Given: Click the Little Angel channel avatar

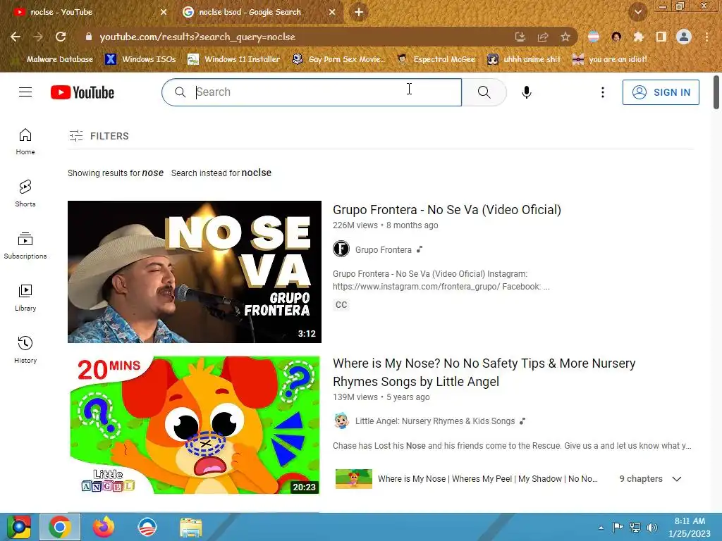Looking at the screenshot, I should 341,421.
